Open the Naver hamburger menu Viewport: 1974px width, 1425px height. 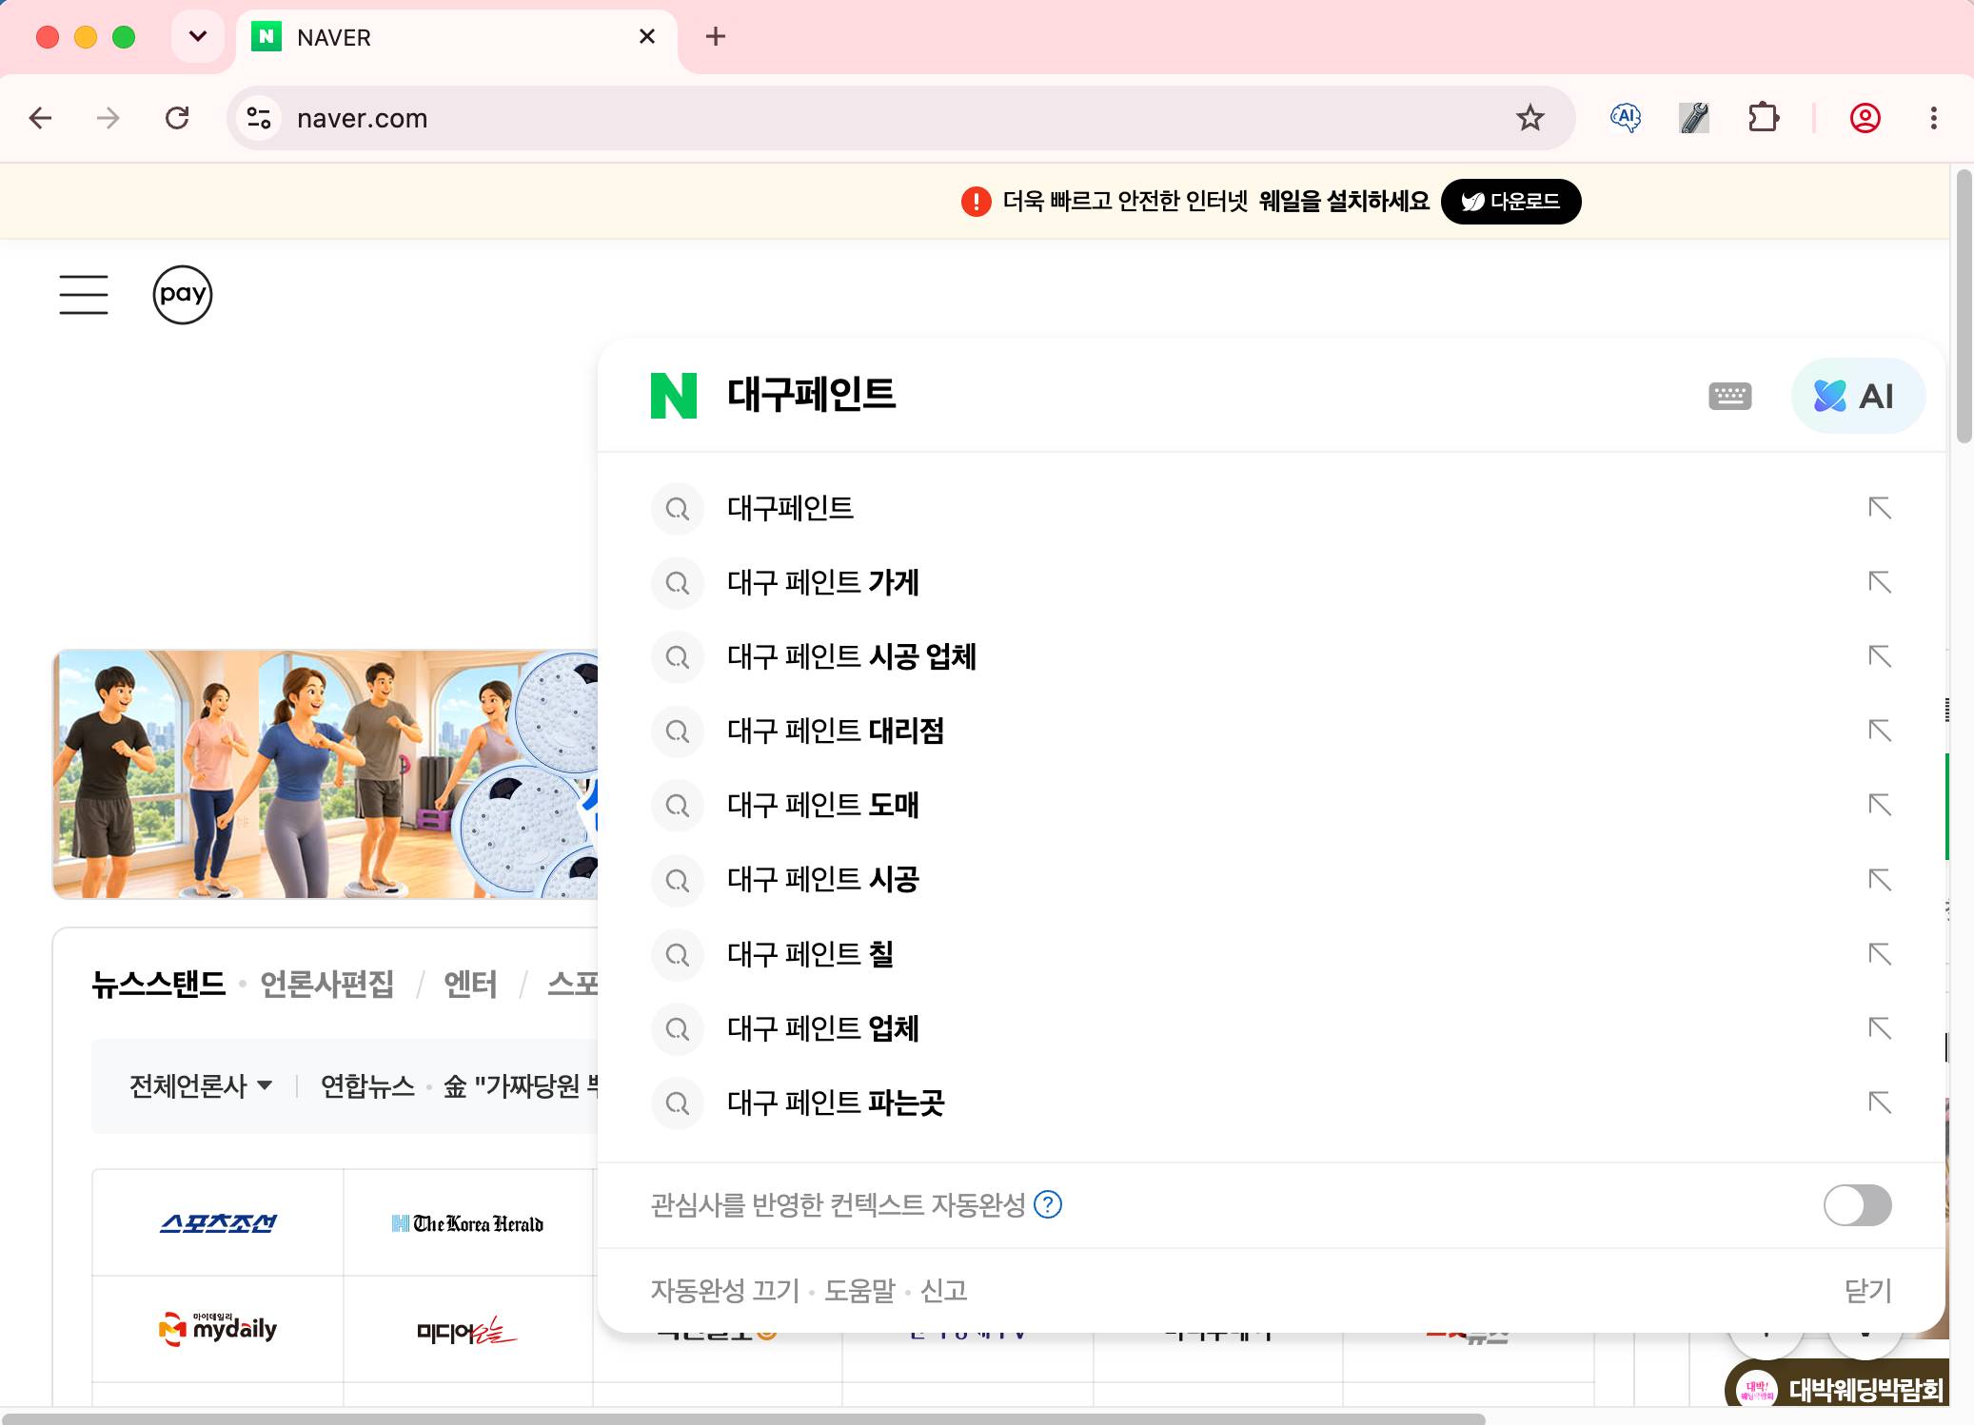[84, 294]
